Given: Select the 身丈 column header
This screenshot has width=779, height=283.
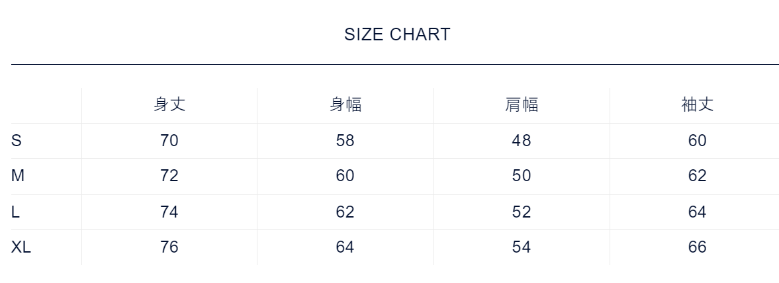Looking at the screenshot, I should 169,104.
